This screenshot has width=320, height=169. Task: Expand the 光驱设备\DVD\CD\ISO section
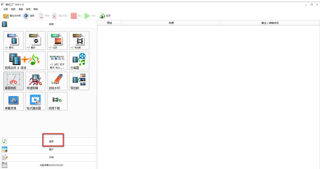tap(48, 165)
